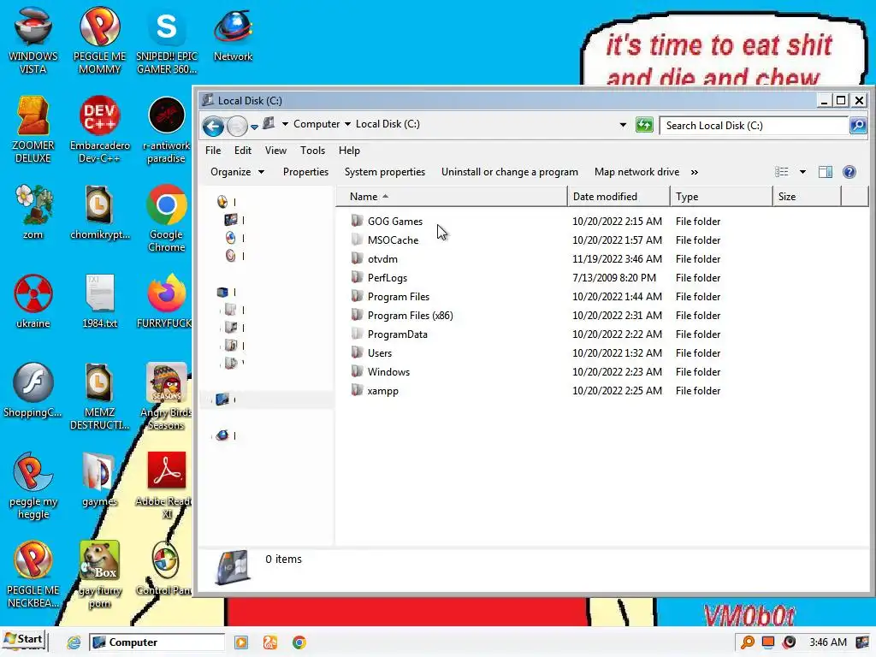Select the Windows folder
Viewport: 876px width, 657px height.
(x=388, y=372)
